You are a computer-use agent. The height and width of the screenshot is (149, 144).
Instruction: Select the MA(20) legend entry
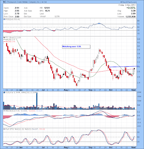point(10,39)
